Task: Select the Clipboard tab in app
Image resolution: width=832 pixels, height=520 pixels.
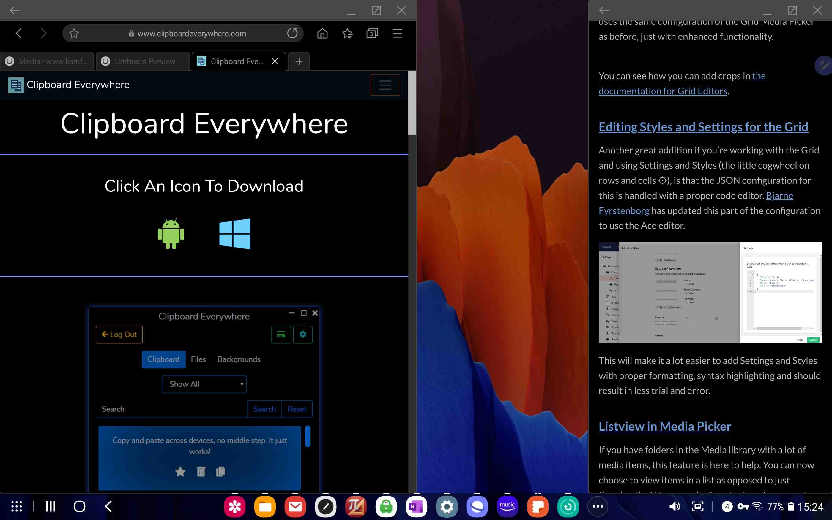Action: pos(163,359)
